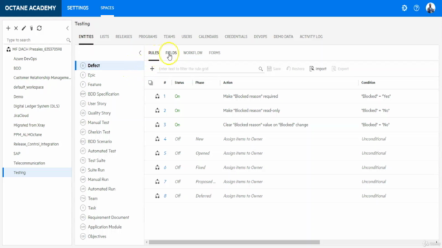
Task: Toggle rule 8 status Off
Action: (177, 196)
